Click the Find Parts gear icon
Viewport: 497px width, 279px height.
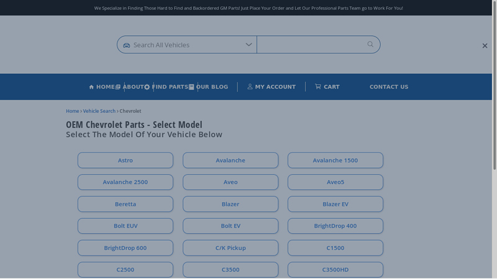[x=147, y=87]
